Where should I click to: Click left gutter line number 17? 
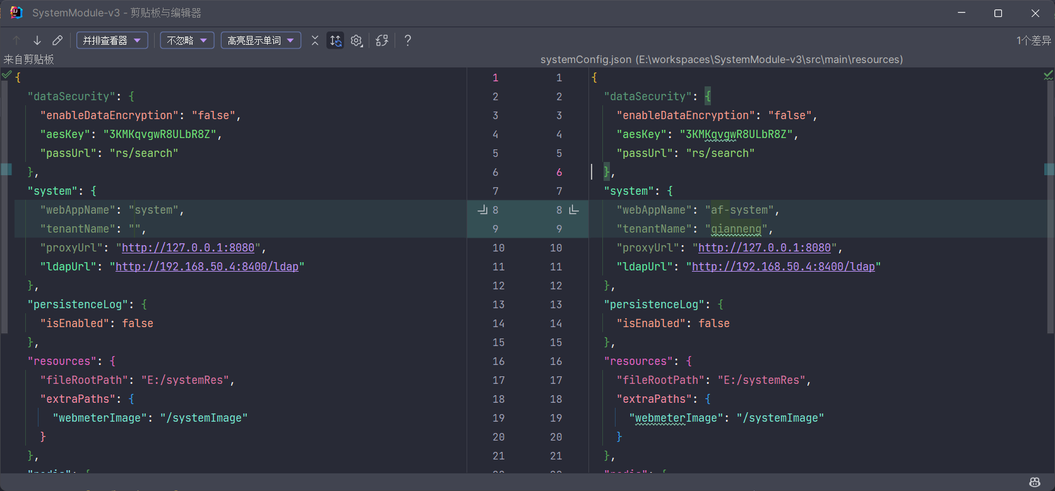499,380
